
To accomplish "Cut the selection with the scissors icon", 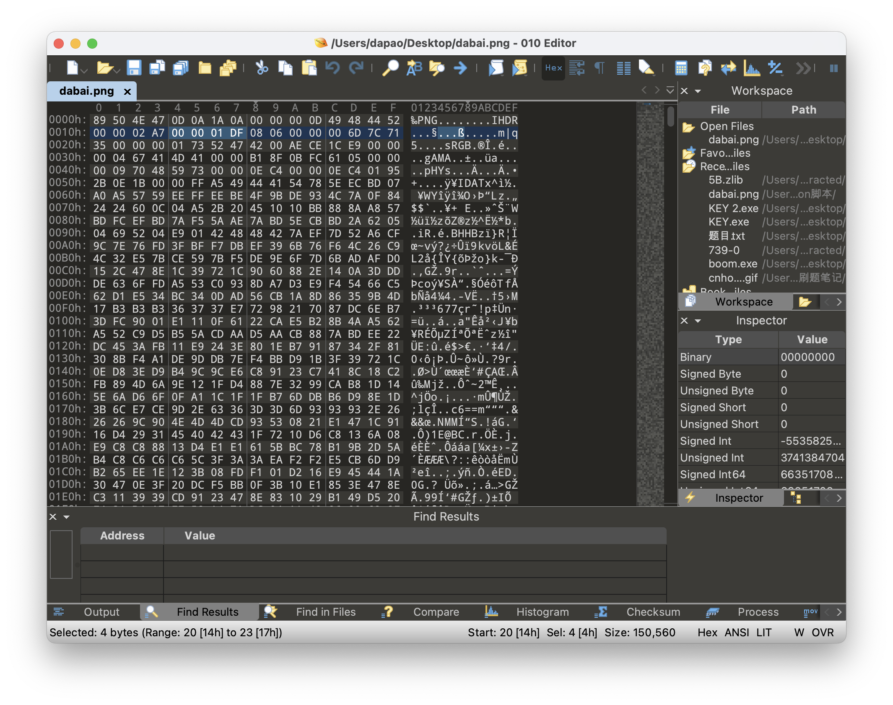I will pos(262,67).
